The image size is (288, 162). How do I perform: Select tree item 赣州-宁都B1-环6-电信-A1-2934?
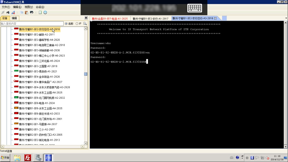37,103
